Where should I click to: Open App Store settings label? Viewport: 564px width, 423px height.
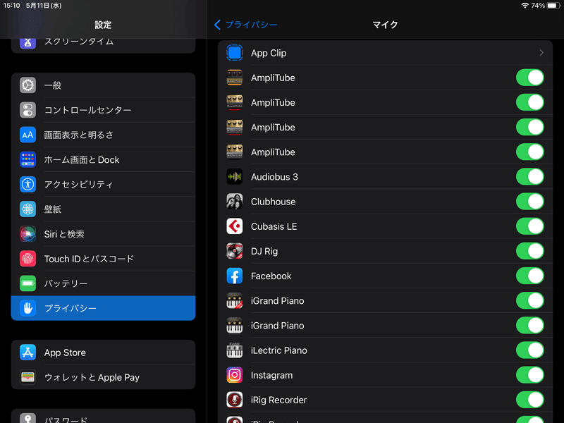65,352
